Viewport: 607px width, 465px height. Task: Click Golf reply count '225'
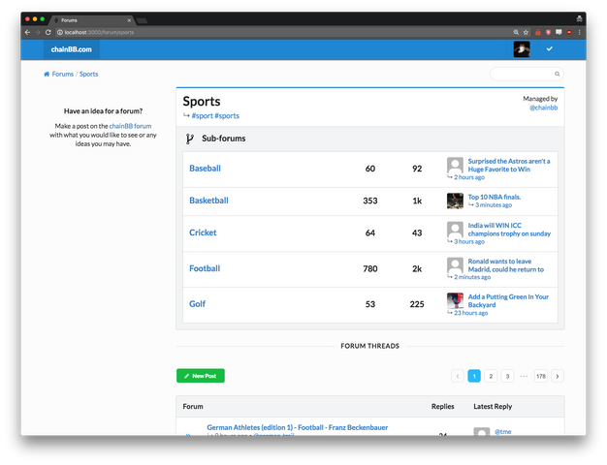417,304
